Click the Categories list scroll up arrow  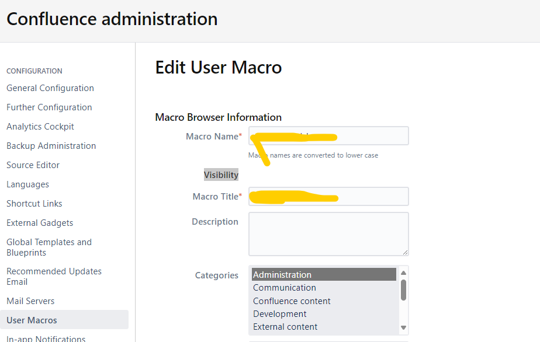point(403,274)
